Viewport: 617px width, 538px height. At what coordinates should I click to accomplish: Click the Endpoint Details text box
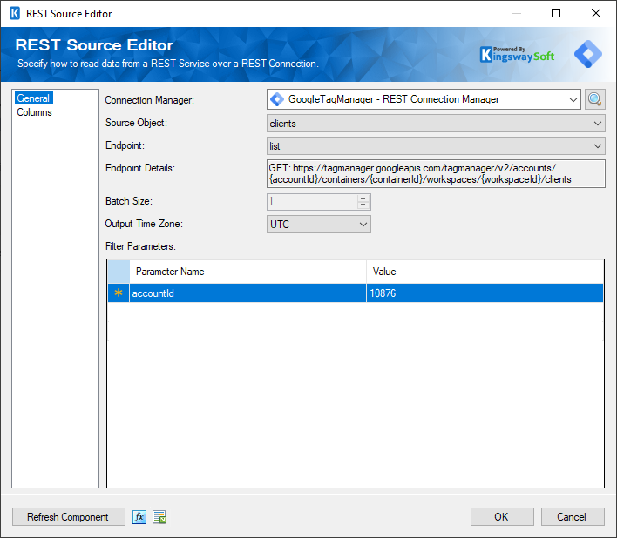[436, 174]
